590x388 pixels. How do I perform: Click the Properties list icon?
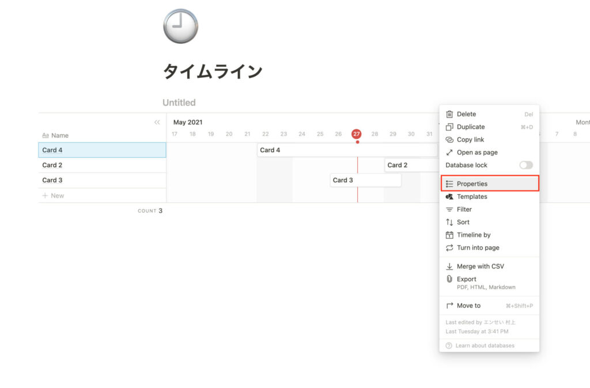pos(449,184)
